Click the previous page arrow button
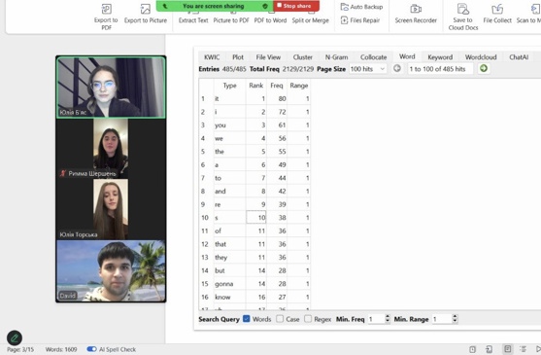 397,68
